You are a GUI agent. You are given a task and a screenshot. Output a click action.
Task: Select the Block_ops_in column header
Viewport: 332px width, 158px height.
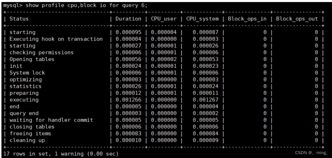pos(247,19)
